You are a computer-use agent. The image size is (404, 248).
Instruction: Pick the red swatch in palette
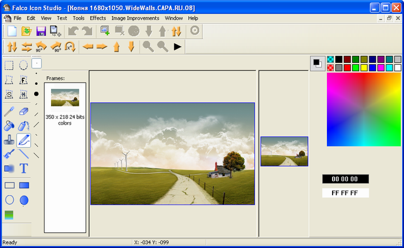(x=347, y=67)
